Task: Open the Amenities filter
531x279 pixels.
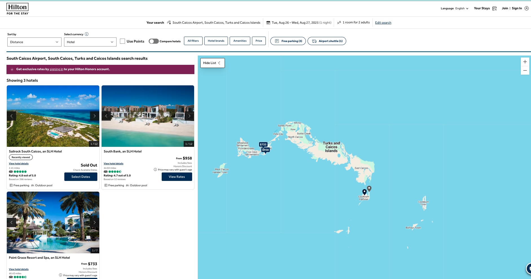Action: pos(240,41)
